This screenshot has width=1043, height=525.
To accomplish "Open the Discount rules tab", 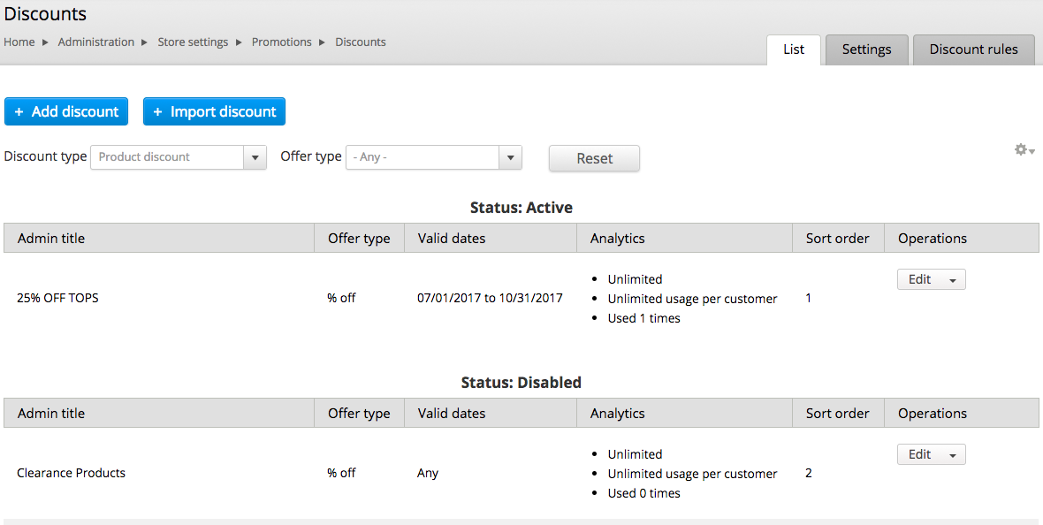I will click(x=973, y=49).
